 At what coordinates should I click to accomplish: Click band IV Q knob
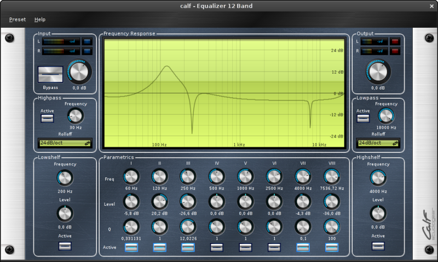pyautogui.click(x=217, y=227)
